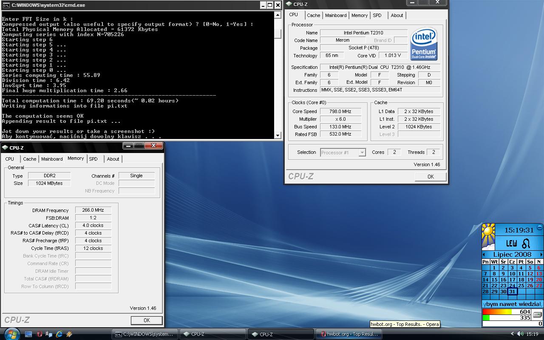This screenshot has height=340, width=544.
Task: Select day 24 in calendar widget
Action: (x=512, y=286)
